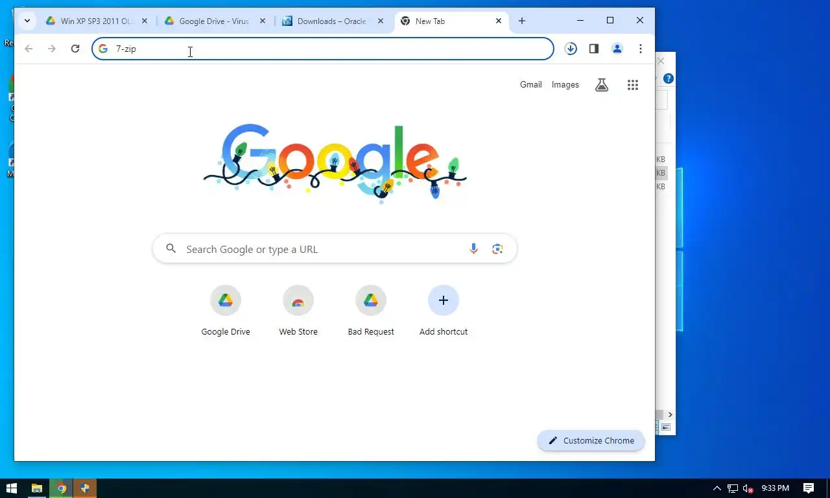830x498 pixels.
Task: Close the Downloads – Oracle tab
Action: click(x=381, y=21)
